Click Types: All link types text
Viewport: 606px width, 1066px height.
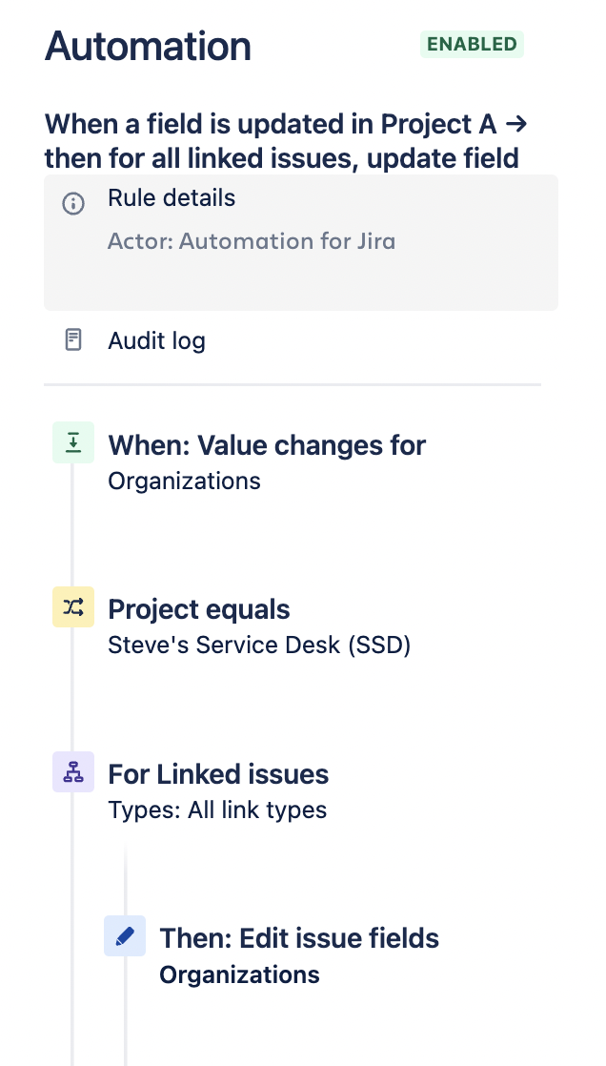pyautogui.click(x=217, y=810)
